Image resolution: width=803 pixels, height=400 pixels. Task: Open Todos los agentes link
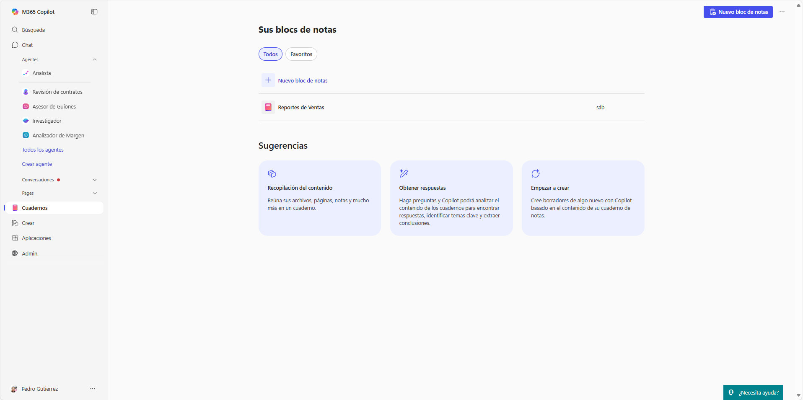coord(43,150)
